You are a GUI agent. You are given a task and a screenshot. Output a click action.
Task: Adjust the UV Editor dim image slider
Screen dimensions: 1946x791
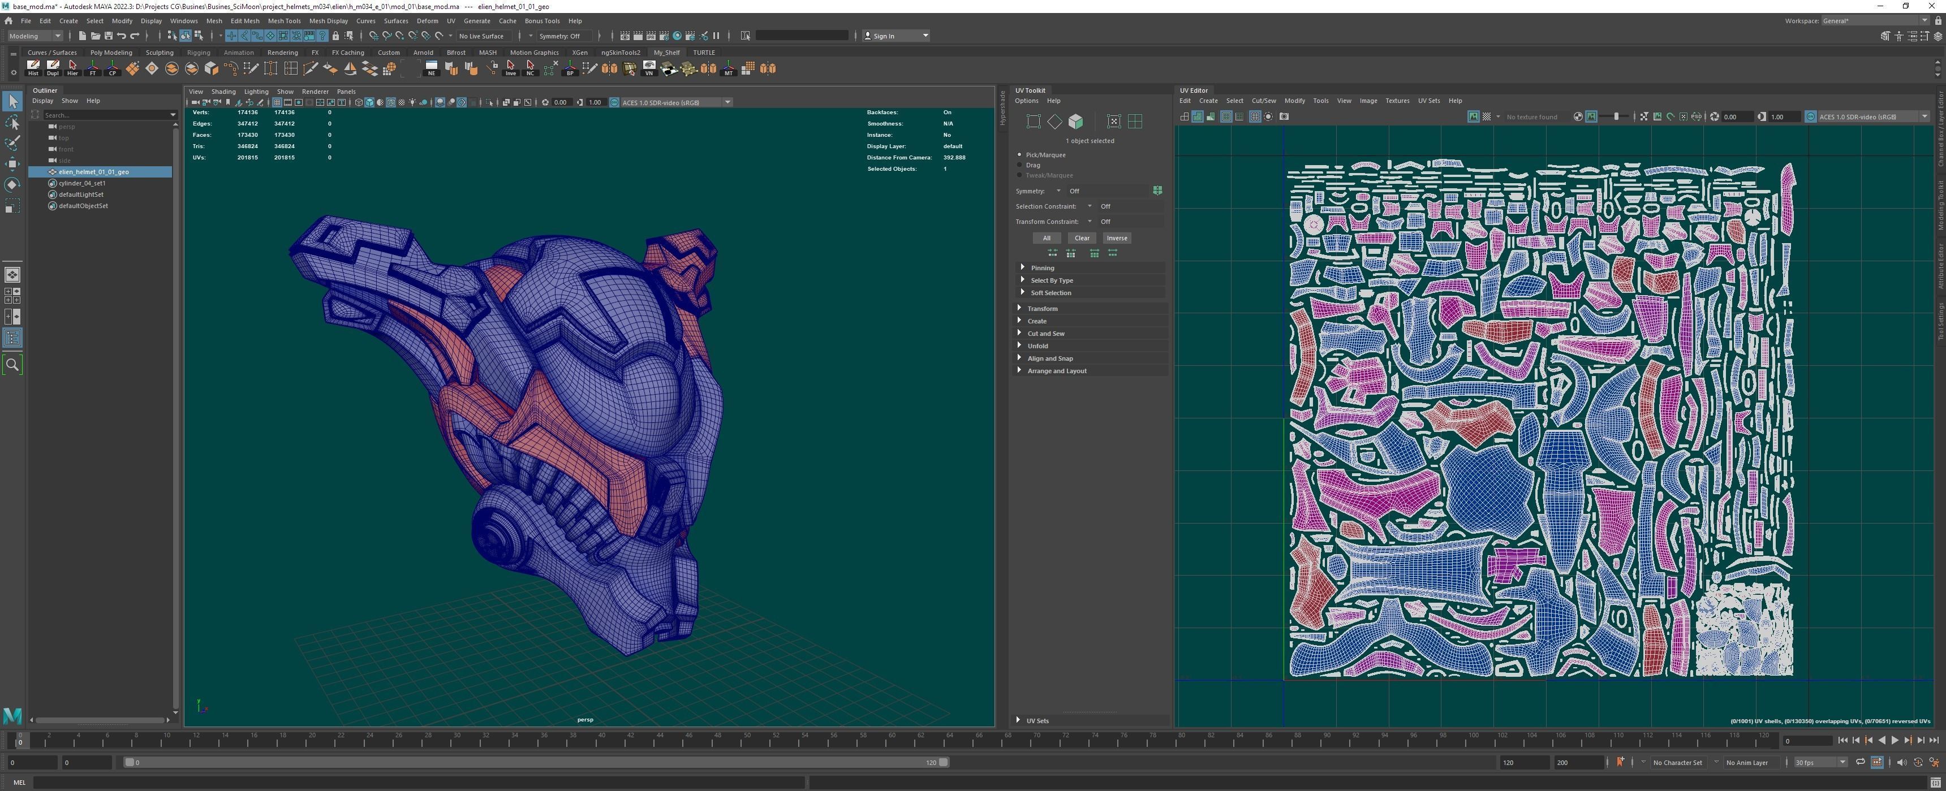pos(1616,116)
